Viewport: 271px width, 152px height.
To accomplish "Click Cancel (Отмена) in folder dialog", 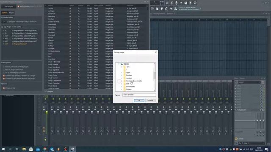I will (x=150, y=100).
